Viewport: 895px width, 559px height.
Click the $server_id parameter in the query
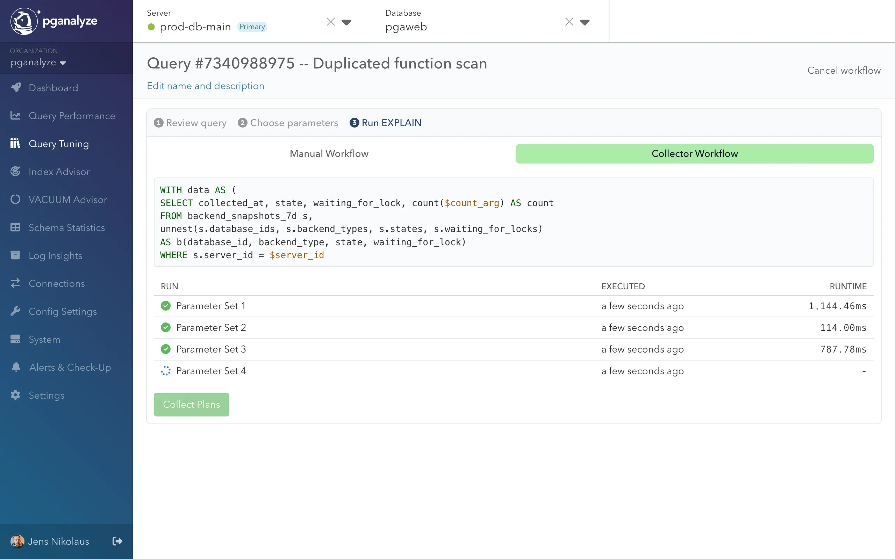pos(296,255)
